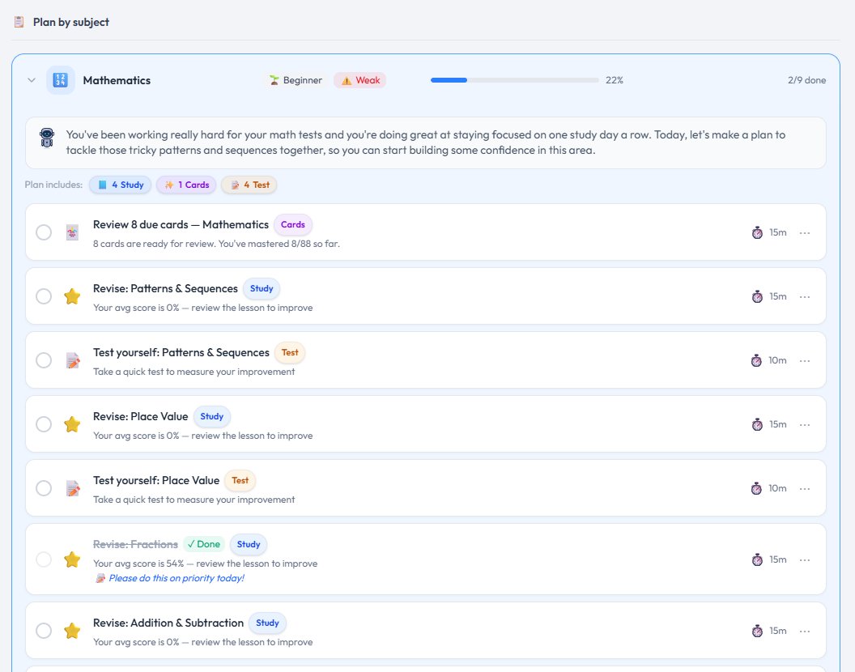This screenshot has height=672, width=855.
Task: Click star icon for Revise: Patterns & Sequences
Action: pos(72,296)
